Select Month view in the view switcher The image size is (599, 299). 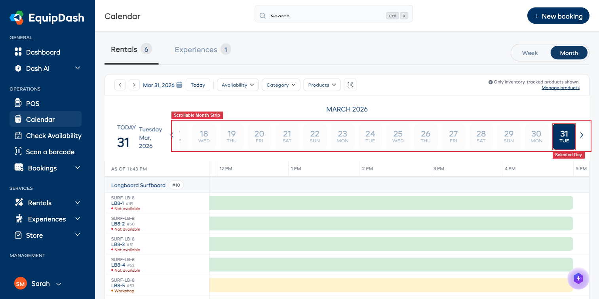pyautogui.click(x=569, y=53)
